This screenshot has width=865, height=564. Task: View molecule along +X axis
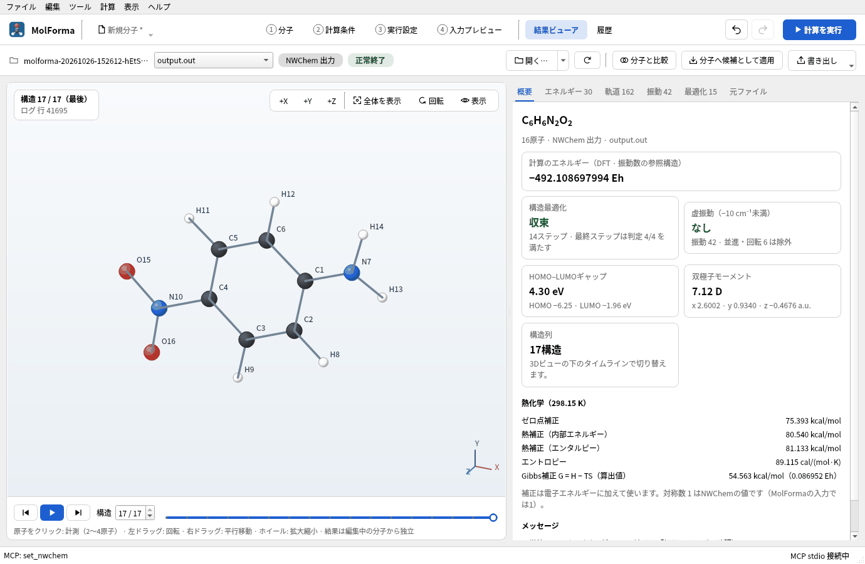(x=283, y=101)
